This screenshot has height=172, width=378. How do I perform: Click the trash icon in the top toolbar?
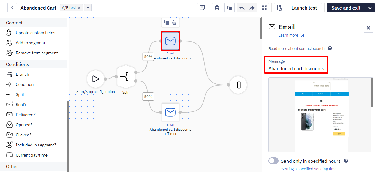(217, 8)
